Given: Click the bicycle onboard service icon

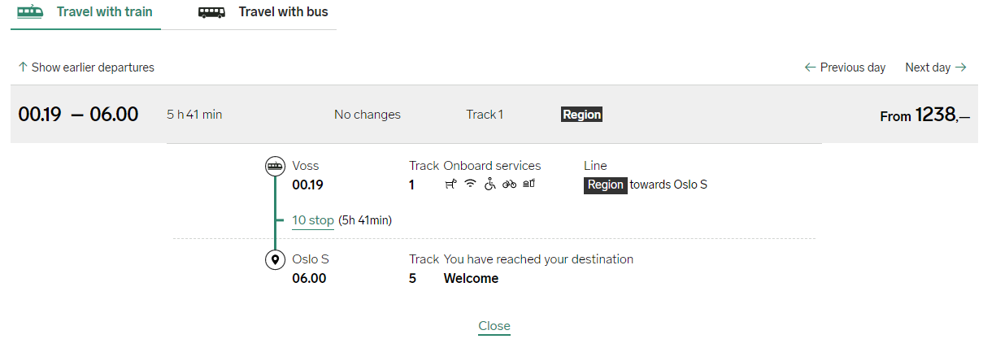Looking at the screenshot, I should 509,185.
